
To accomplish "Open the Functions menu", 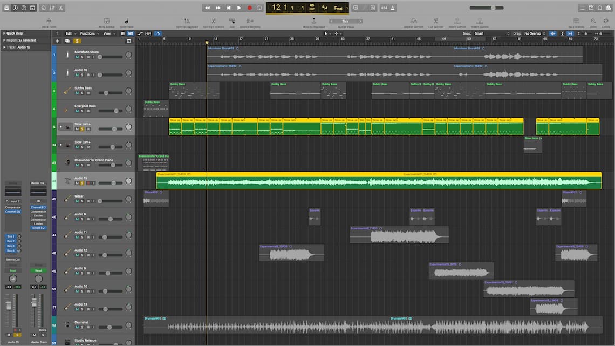I will pos(90,34).
